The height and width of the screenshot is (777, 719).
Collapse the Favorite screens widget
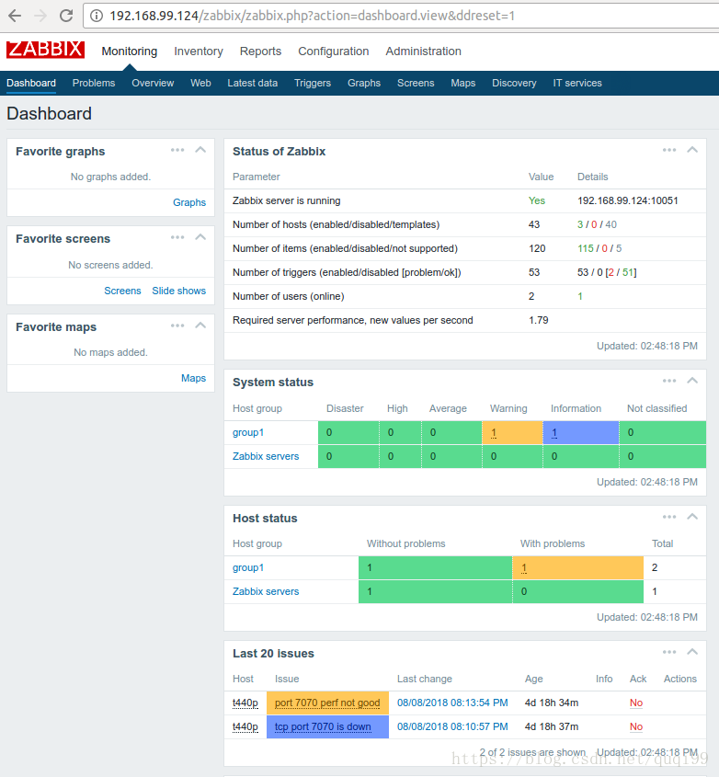200,237
